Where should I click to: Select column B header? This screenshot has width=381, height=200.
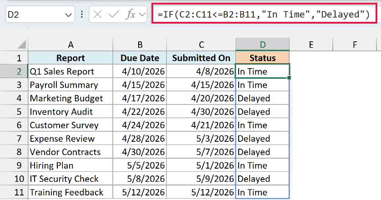140,45
